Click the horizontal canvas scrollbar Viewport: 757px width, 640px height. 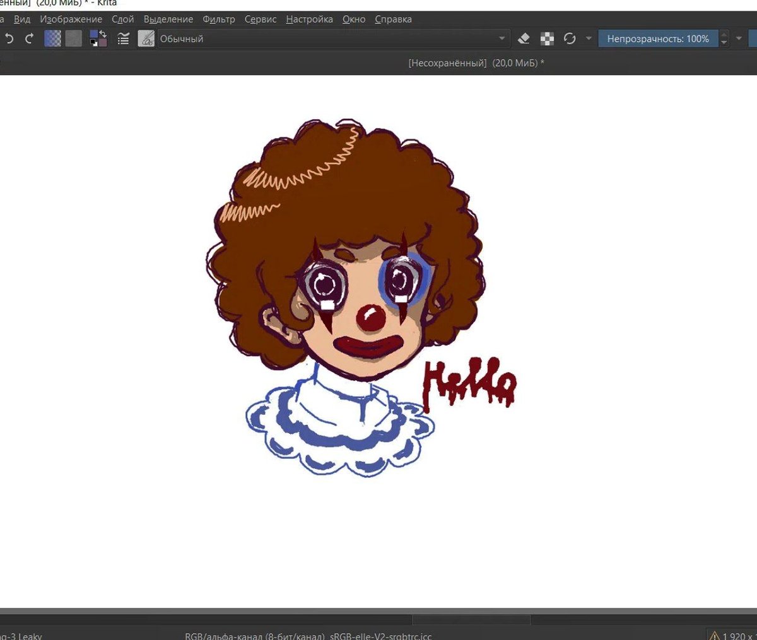(471, 620)
